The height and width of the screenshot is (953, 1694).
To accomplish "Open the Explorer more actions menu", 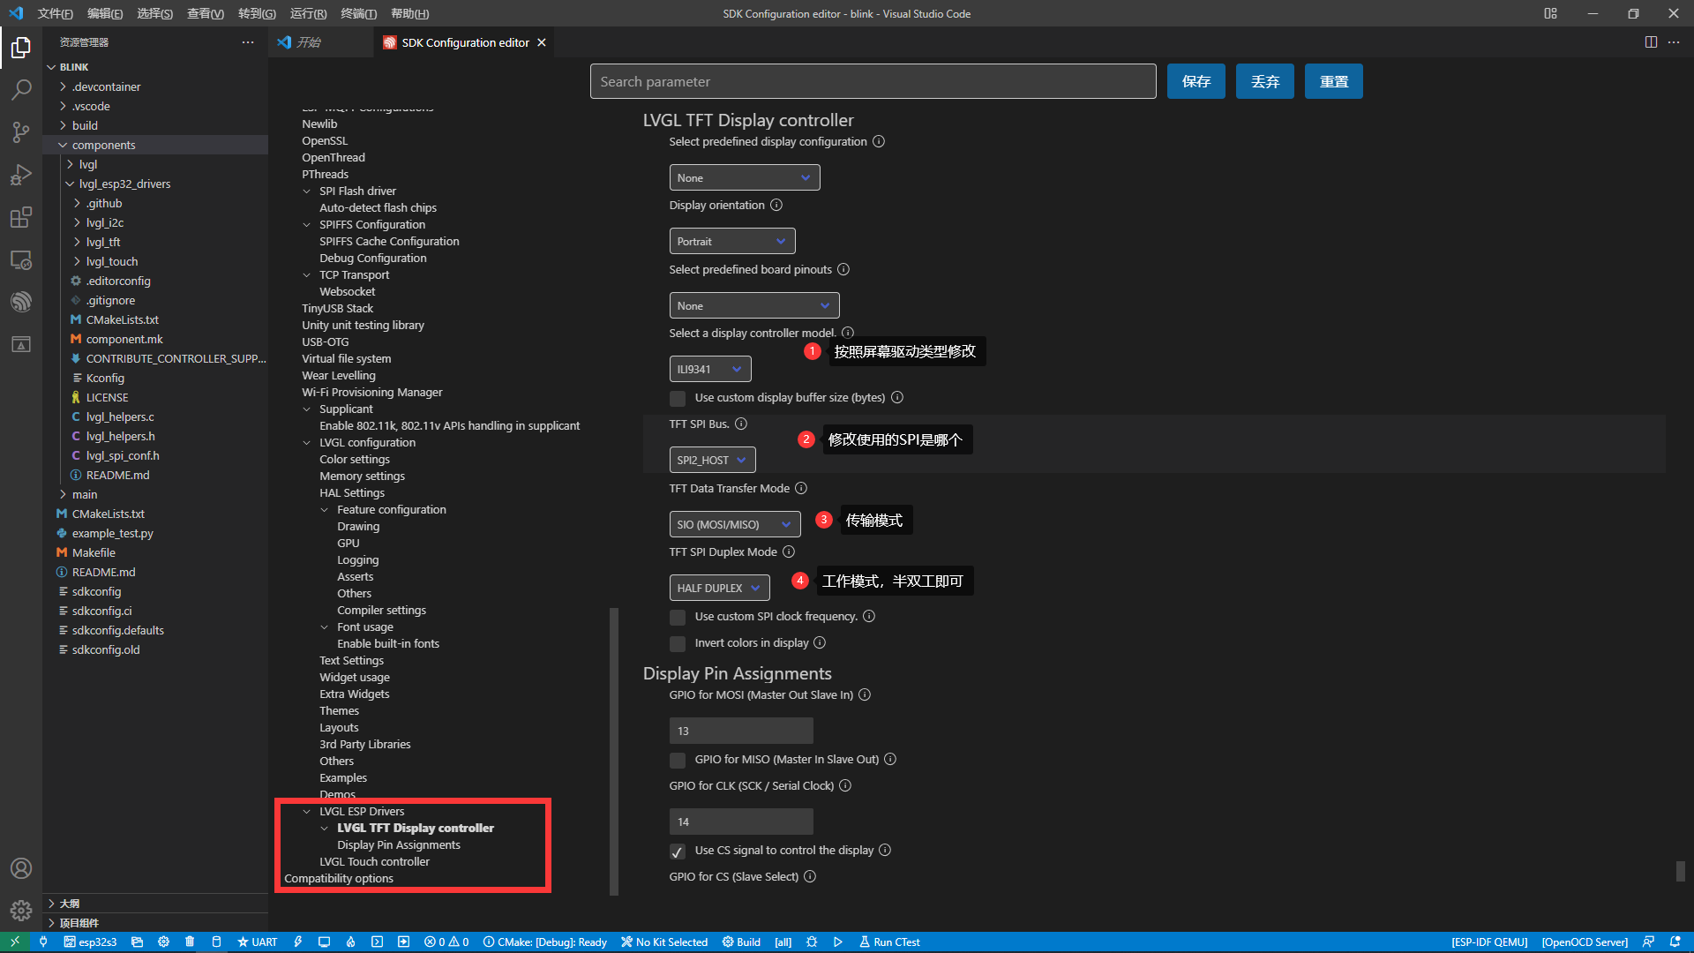I will [248, 42].
